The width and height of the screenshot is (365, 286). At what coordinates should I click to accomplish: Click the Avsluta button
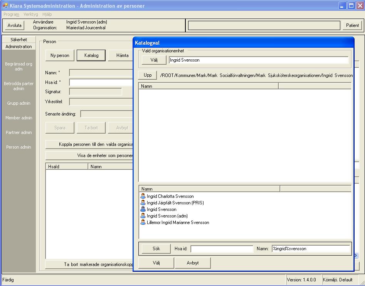click(14, 25)
